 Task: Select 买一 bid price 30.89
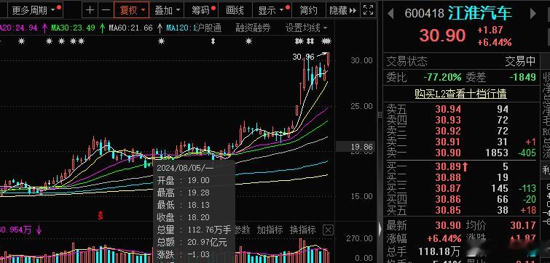click(x=448, y=167)
